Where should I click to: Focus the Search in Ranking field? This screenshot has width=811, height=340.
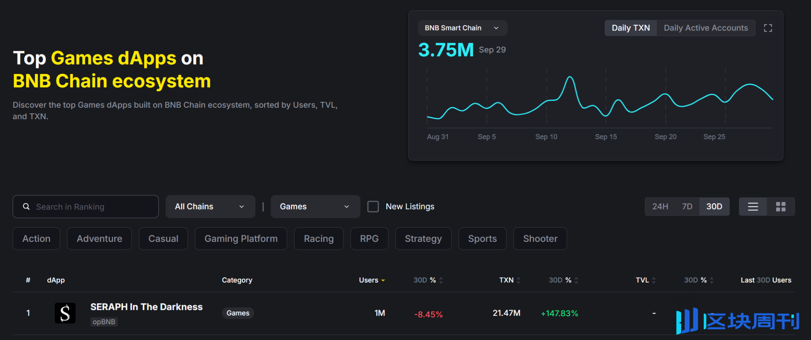tap(86, 207)
